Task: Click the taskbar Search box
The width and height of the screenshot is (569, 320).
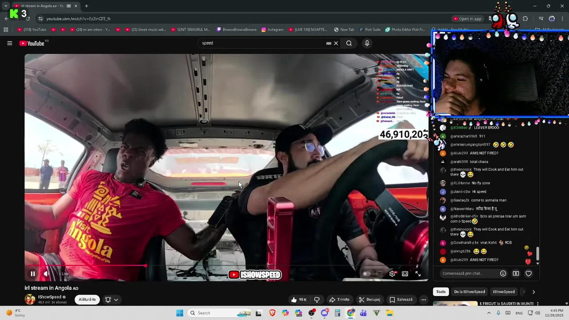Action: (220, 313)
